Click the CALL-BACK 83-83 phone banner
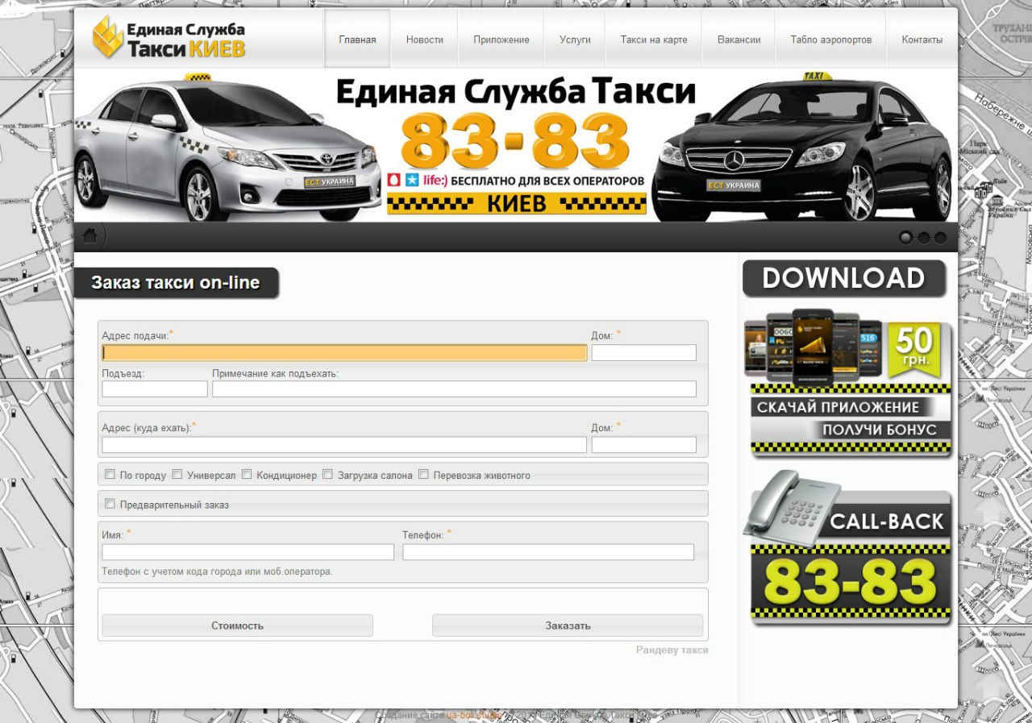 pos(847,548)
